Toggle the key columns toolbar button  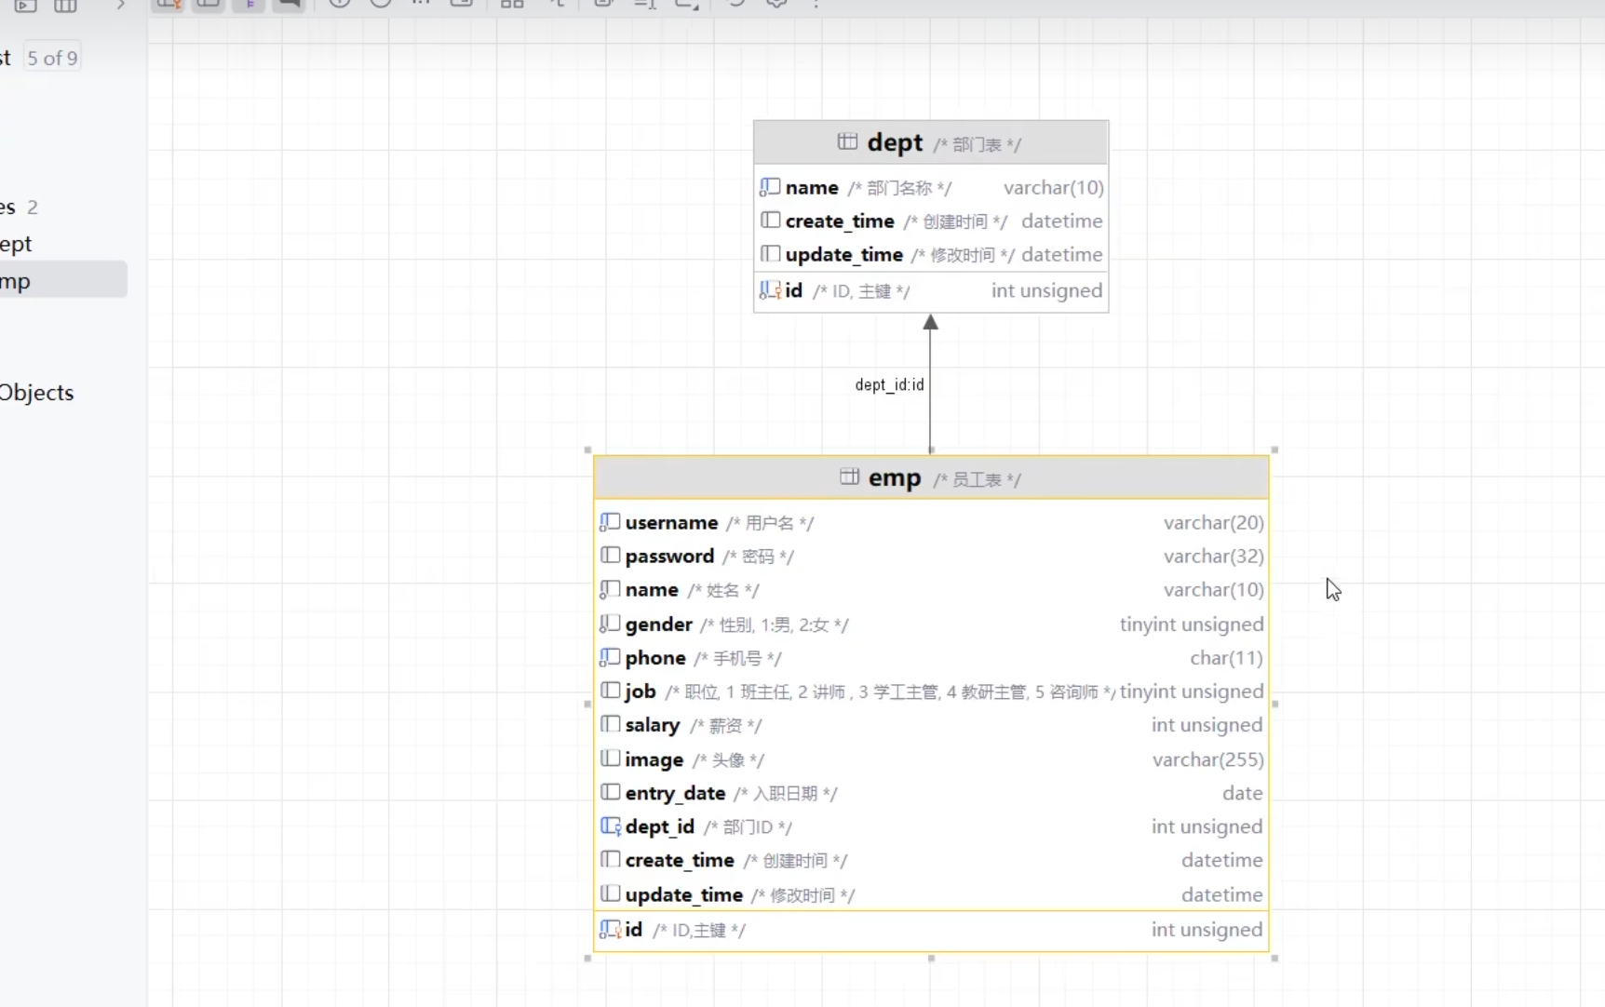pyautogui.click(x=169, y=4)
